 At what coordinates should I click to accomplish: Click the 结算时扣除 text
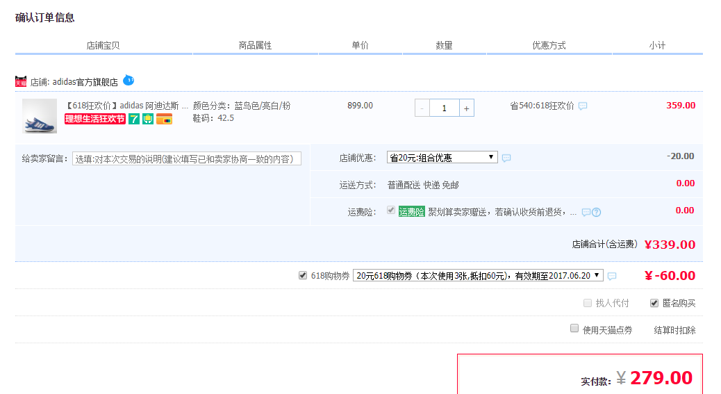[x=674, y=330]
